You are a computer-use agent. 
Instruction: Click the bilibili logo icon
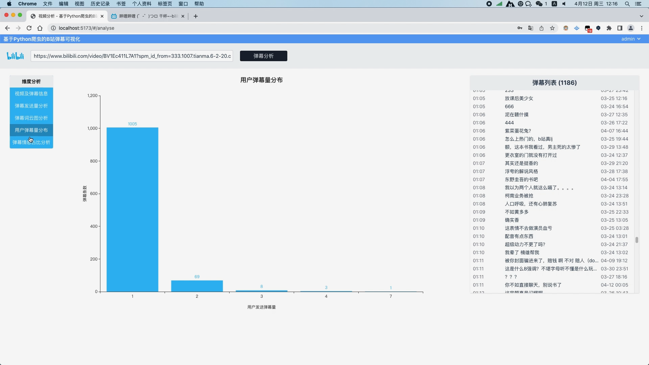[x=16, y=56]
